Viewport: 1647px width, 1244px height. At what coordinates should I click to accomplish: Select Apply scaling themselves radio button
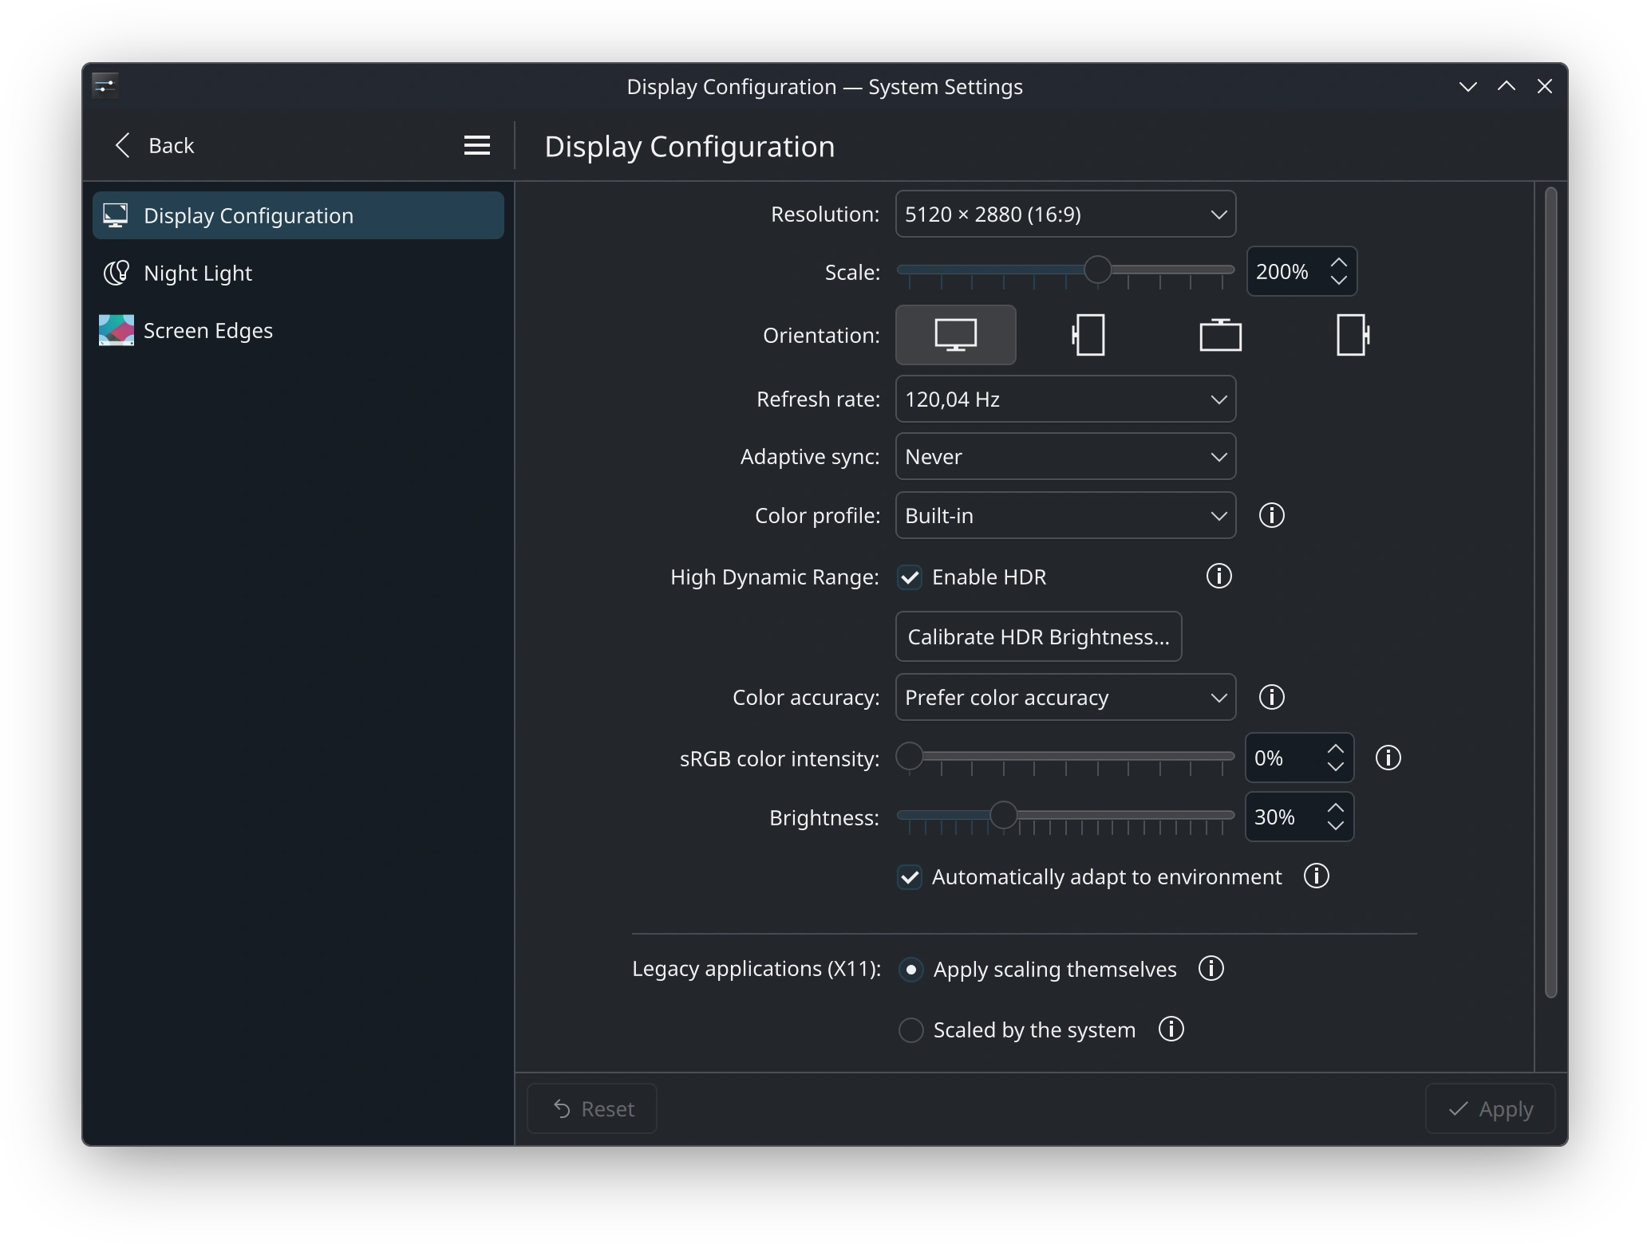click(x=910, y=970)
